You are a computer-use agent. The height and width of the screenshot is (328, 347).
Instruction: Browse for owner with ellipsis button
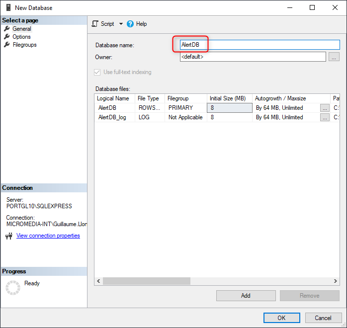click(334, 57)
